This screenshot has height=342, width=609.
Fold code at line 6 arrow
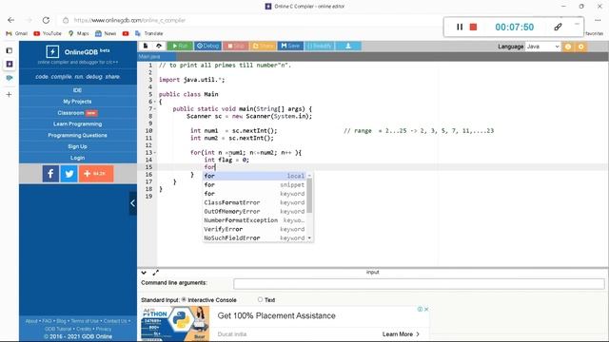(154, 102)
